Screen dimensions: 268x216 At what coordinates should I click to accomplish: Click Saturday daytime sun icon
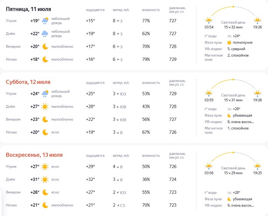[x=45, y=106]
